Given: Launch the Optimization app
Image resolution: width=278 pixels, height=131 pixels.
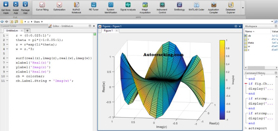Looking at the screenshot, I should tap(59, 7).
